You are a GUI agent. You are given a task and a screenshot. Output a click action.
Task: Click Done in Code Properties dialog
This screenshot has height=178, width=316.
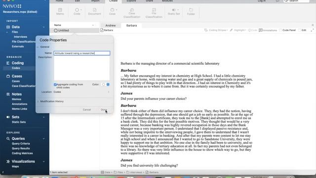[104, 110]
